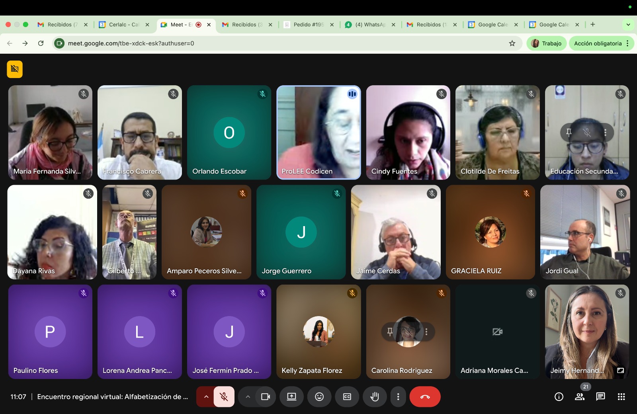The height and width of the screenshot is (414, 637).
Task: Click the yellow layout icon at top left
Action: (15, 69)
